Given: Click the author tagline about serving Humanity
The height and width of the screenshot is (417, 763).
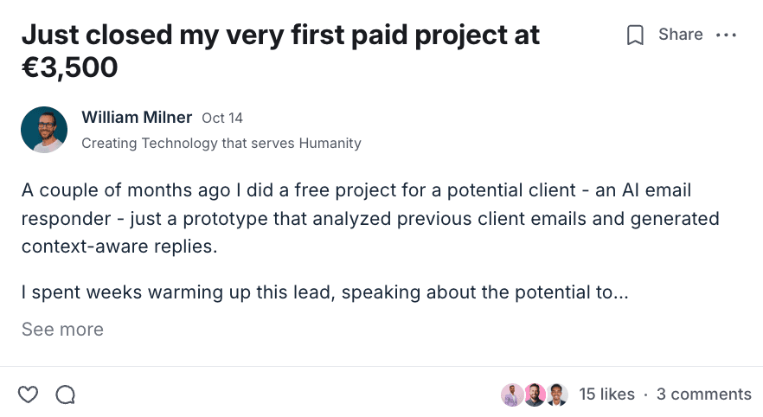Looking at the screenshot, I should [x=221, y=144].
